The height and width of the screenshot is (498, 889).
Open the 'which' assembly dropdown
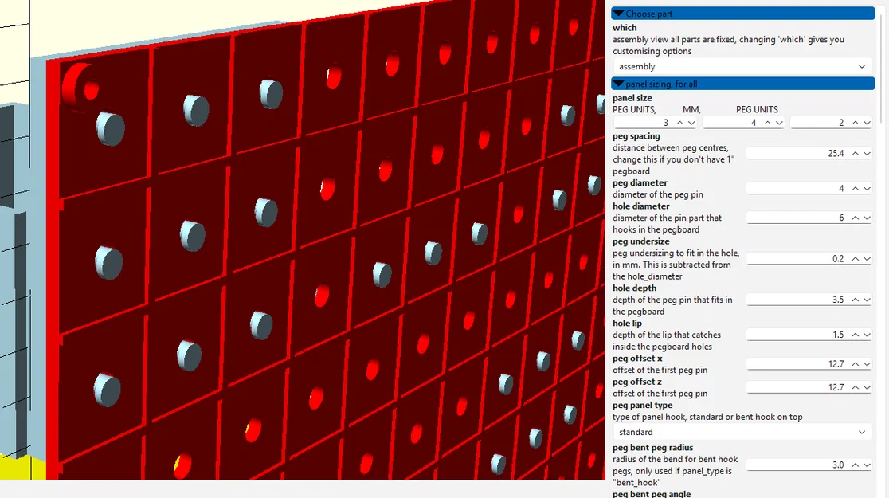point(742,66)
